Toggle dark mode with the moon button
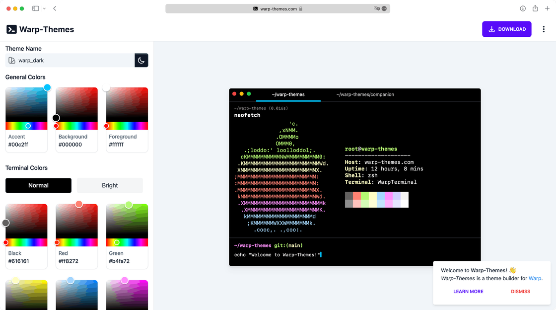Screen dimensions: 556x310 pyautogui.click(x=141, y=60)
